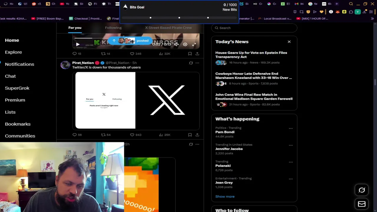
Task: Open Bookmarks in the sidebar
Action: tap(18, 124)
